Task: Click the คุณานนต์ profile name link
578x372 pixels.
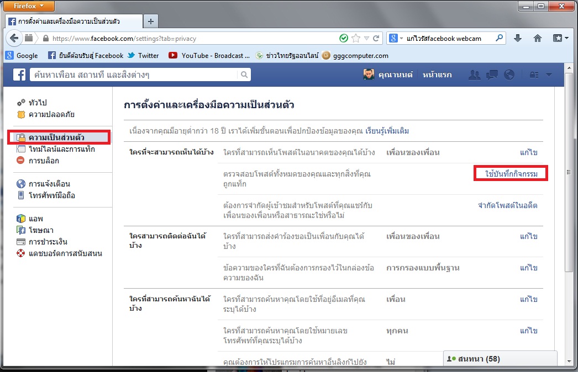Action: tap(395, 75)
